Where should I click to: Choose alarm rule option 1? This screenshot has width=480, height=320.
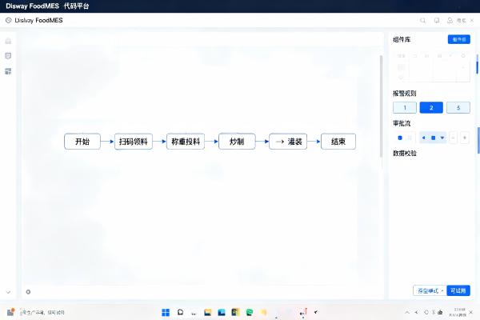pos(405,107)
